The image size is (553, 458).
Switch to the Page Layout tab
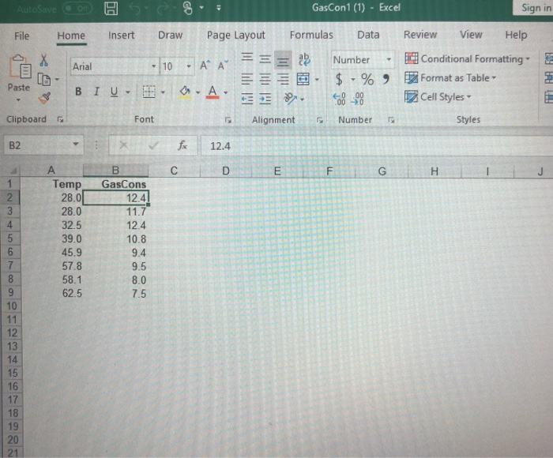click(235, 36)
